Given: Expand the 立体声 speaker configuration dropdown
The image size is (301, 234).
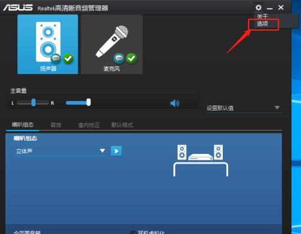Looking at the screenshot, I should [x=61, y=151].
